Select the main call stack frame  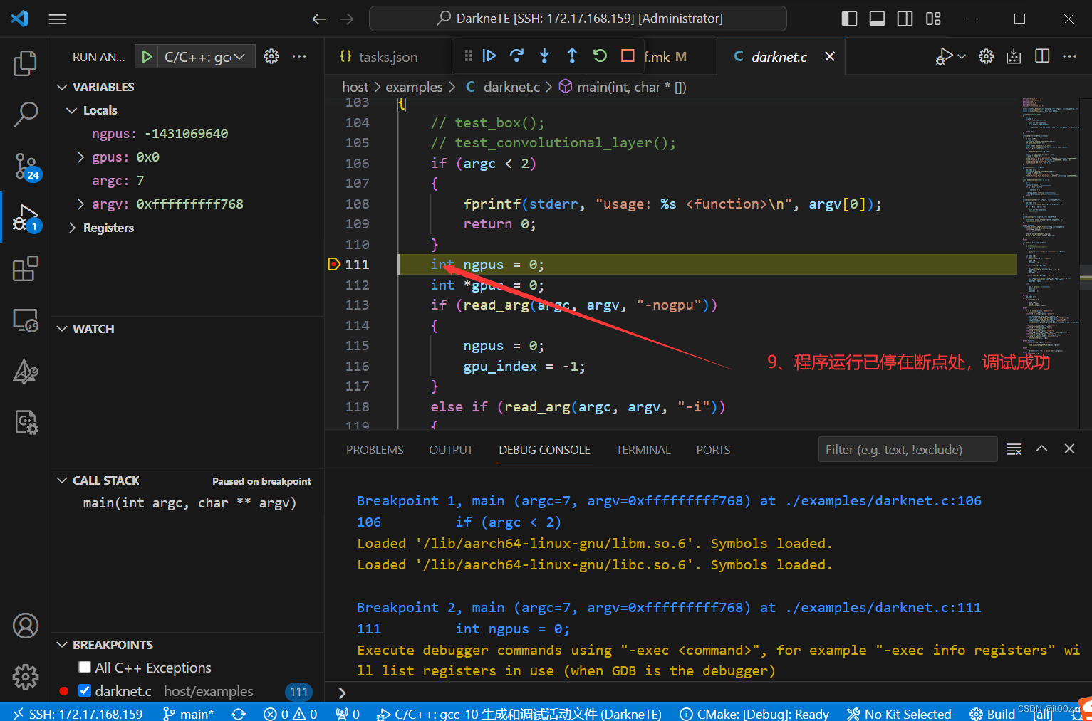point(189,503)
